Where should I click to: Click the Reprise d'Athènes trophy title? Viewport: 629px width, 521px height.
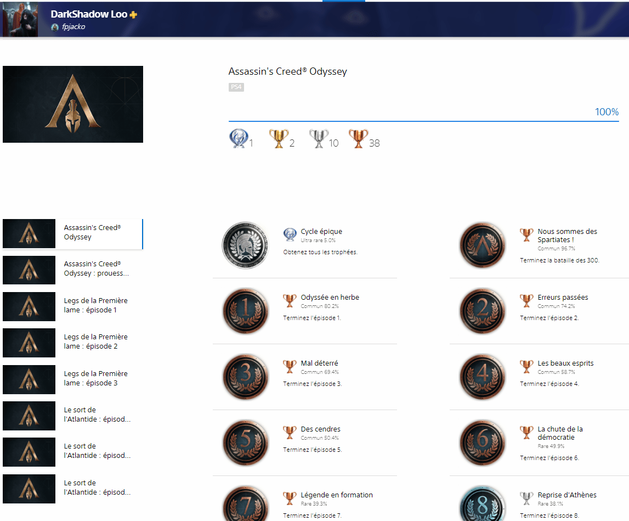(x=567, y=495)
